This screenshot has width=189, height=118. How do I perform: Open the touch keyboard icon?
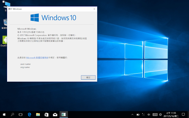tap(155, 114)
